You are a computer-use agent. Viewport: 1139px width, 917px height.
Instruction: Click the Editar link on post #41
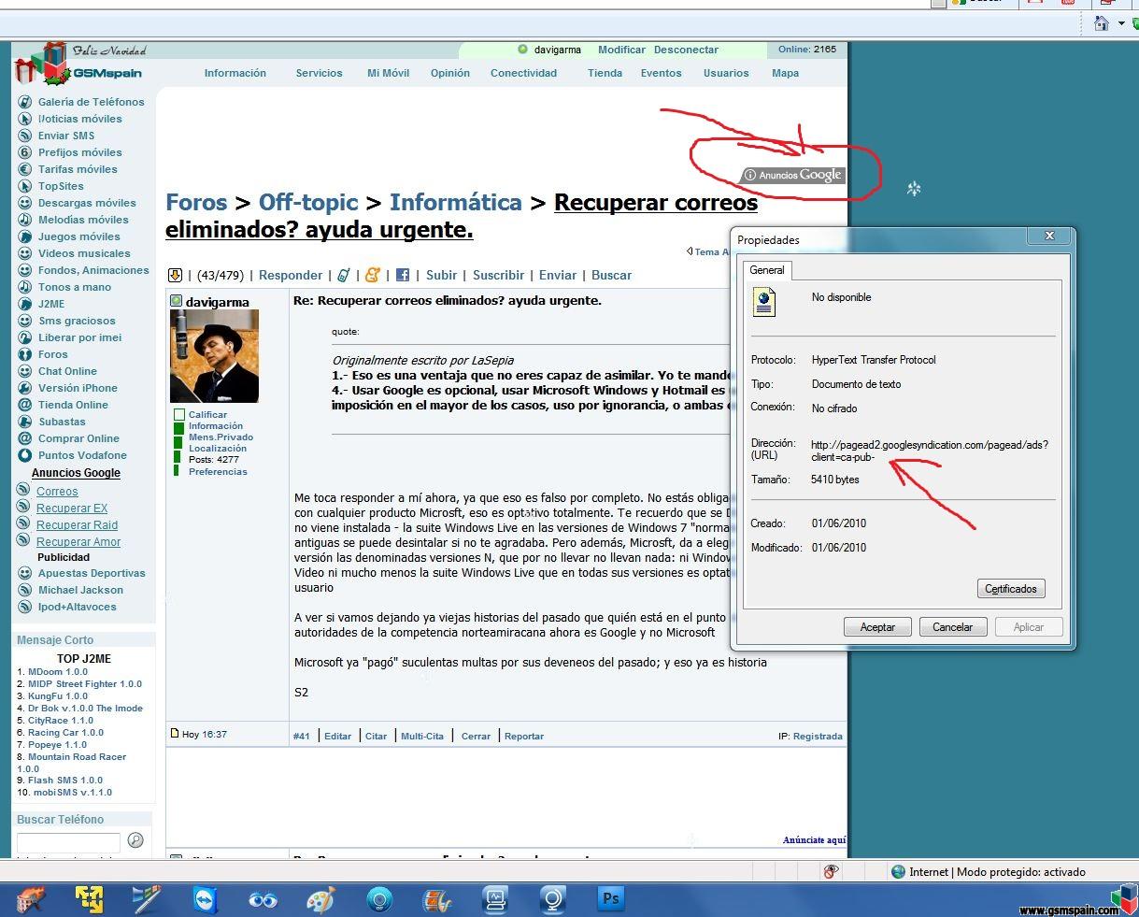[x=337, y=736]
